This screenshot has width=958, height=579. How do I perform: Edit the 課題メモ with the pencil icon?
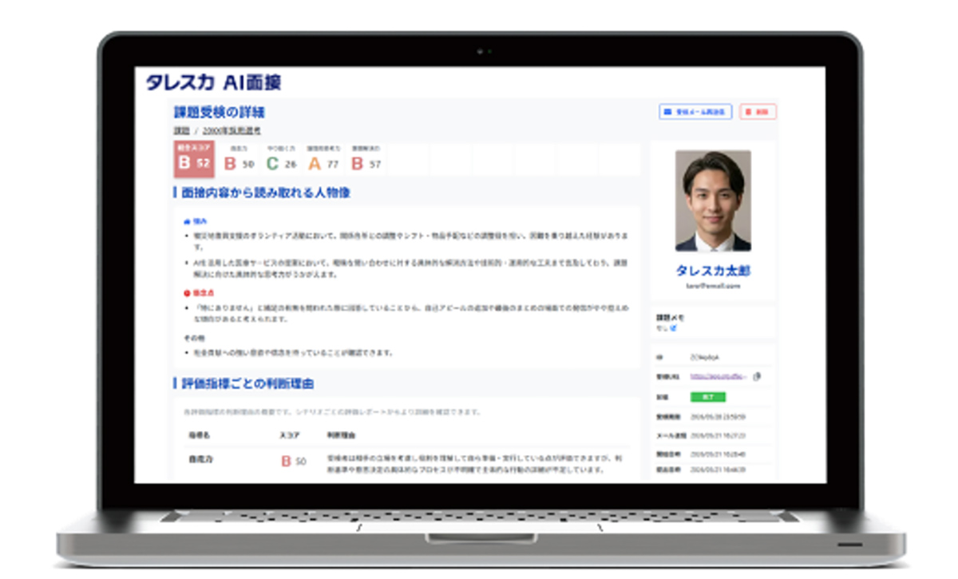673,327
